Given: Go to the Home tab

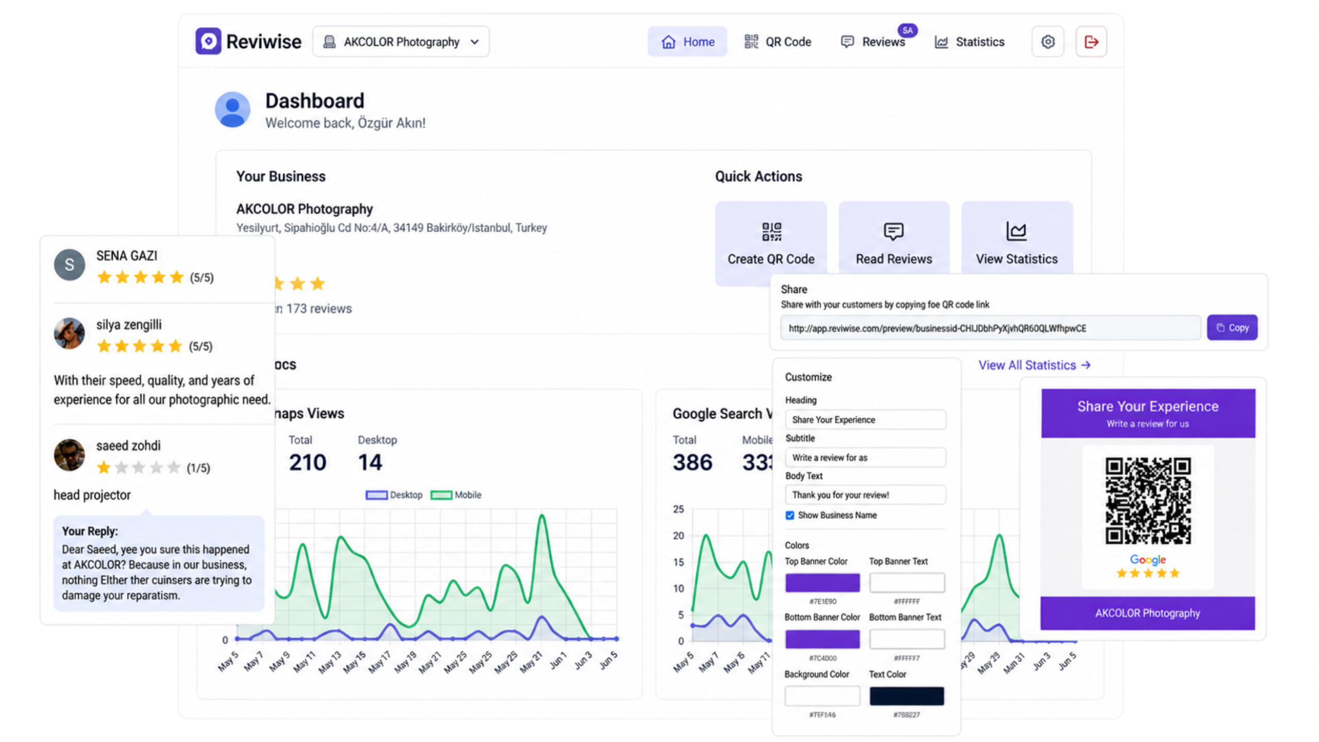Looking at the screenshot, I should pyautogui.click(x=687, y=42).
